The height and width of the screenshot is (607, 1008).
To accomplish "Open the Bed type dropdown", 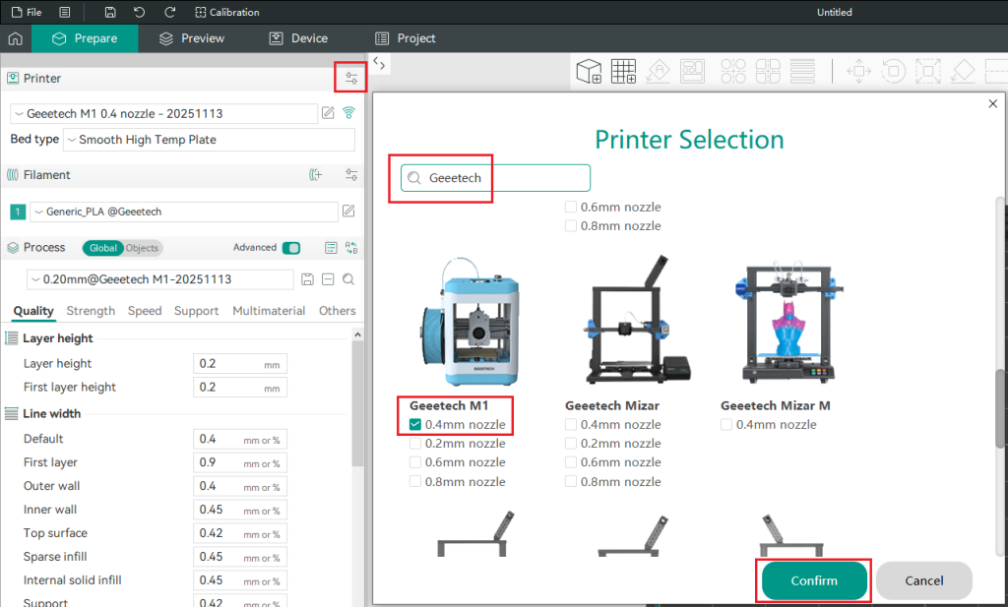I will pos(209,140).
